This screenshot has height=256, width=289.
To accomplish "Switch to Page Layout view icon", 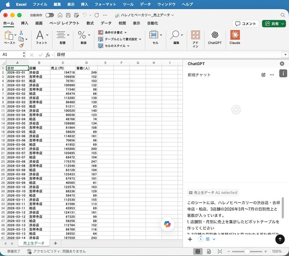I will click(x=209, y=251).
